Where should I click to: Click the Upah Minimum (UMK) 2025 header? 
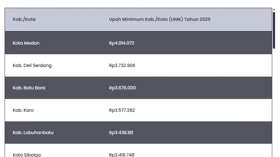click(x=160, y=19)
